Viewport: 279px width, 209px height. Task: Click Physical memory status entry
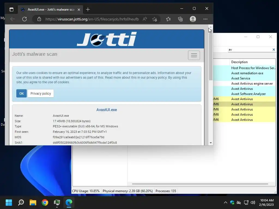point(128,191)
